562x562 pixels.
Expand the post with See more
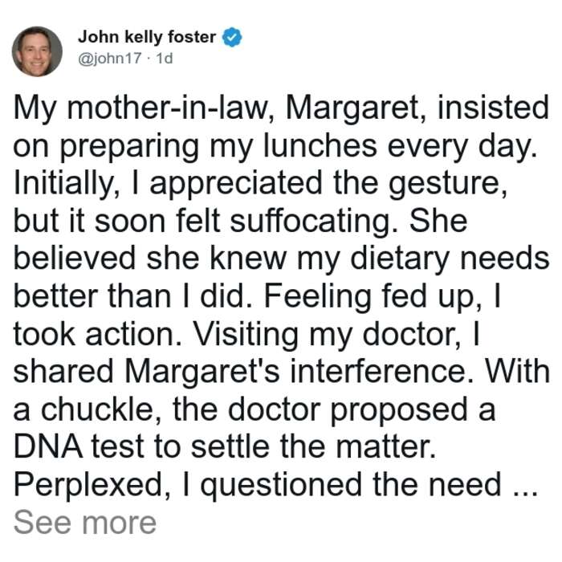tap(85, 523)
